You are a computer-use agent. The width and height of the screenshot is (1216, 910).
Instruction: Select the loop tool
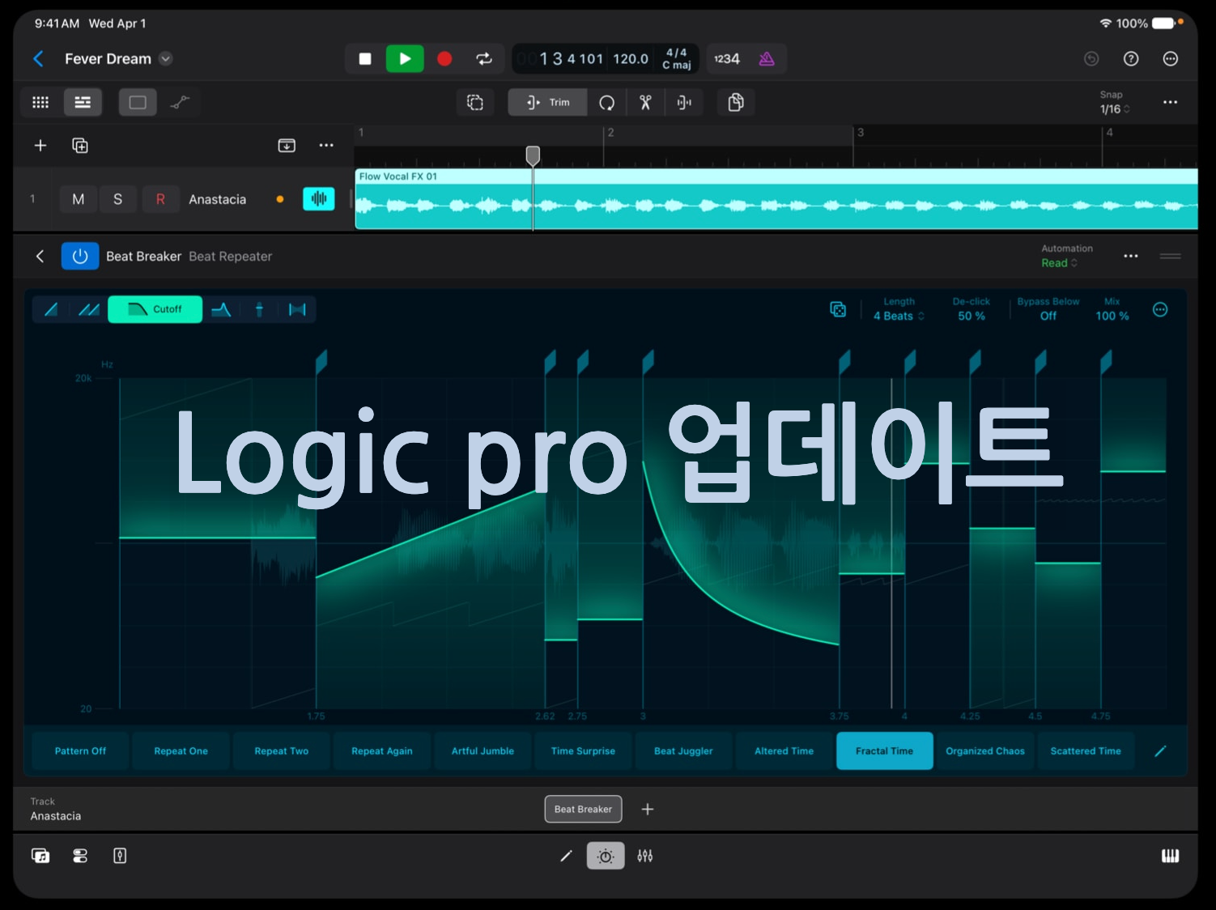click(606, 102)
